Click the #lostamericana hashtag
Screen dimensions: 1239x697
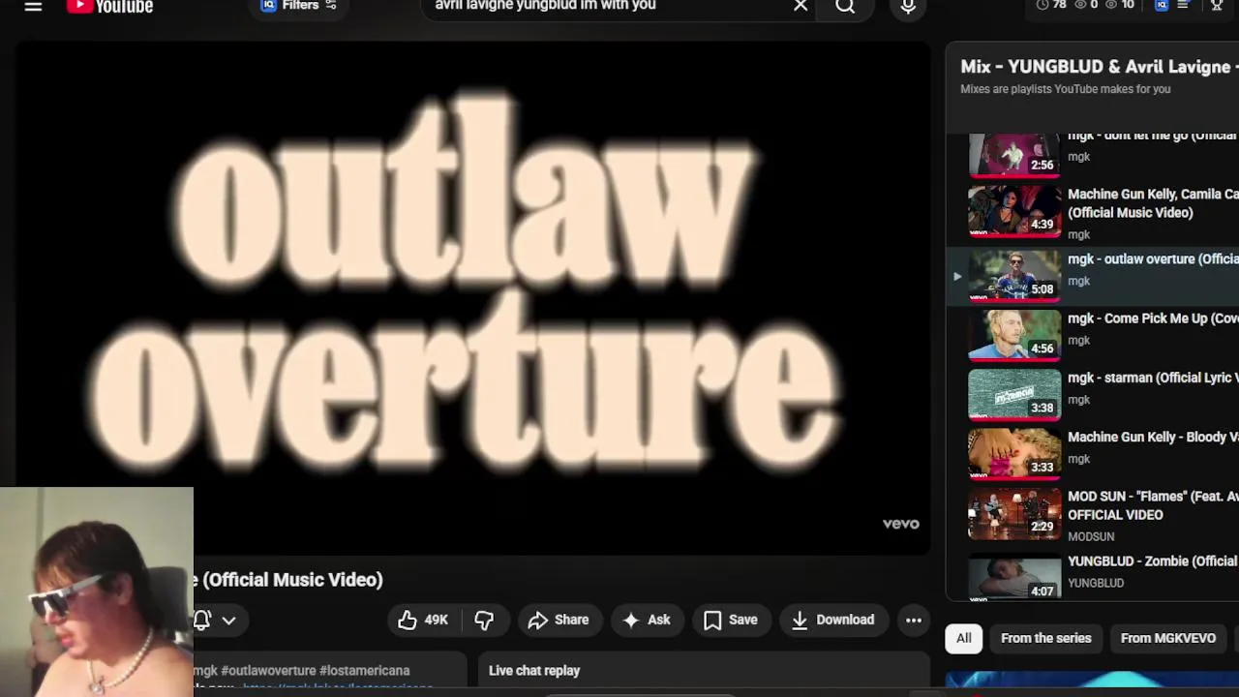(x=365, y=670)
